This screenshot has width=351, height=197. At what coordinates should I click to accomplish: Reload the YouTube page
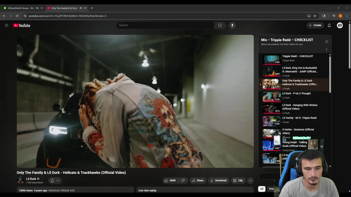pyautogui.click(x=17, y=16)
